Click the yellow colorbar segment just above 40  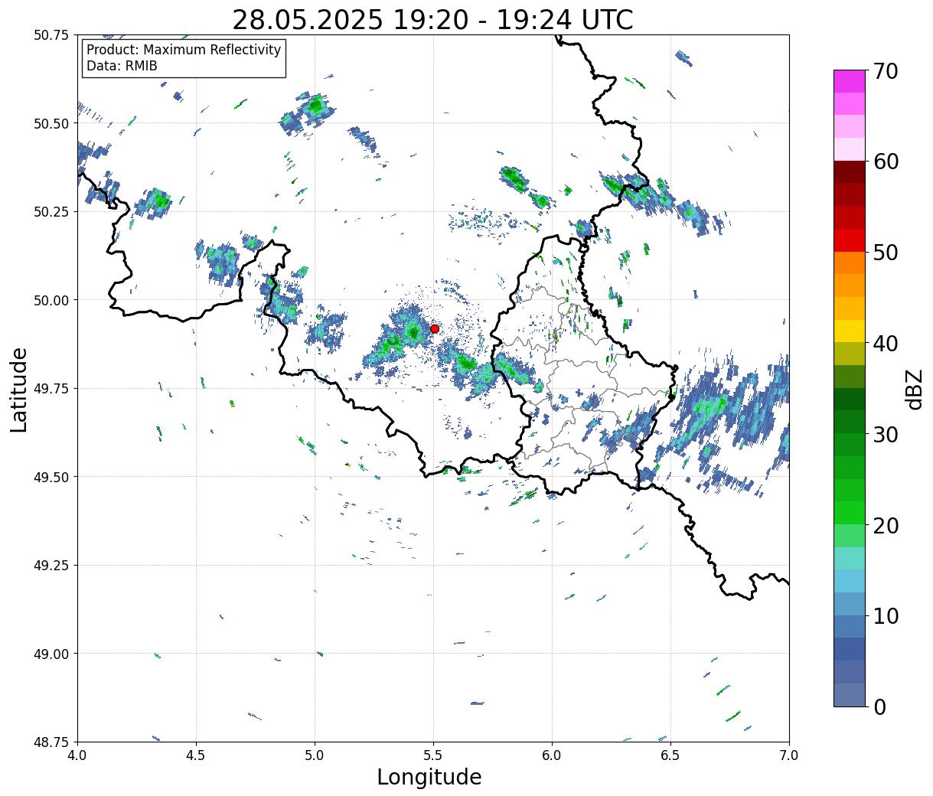point(850,331)
